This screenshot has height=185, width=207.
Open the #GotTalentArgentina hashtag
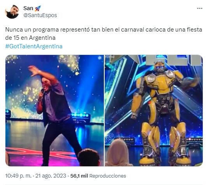[34, 46]
